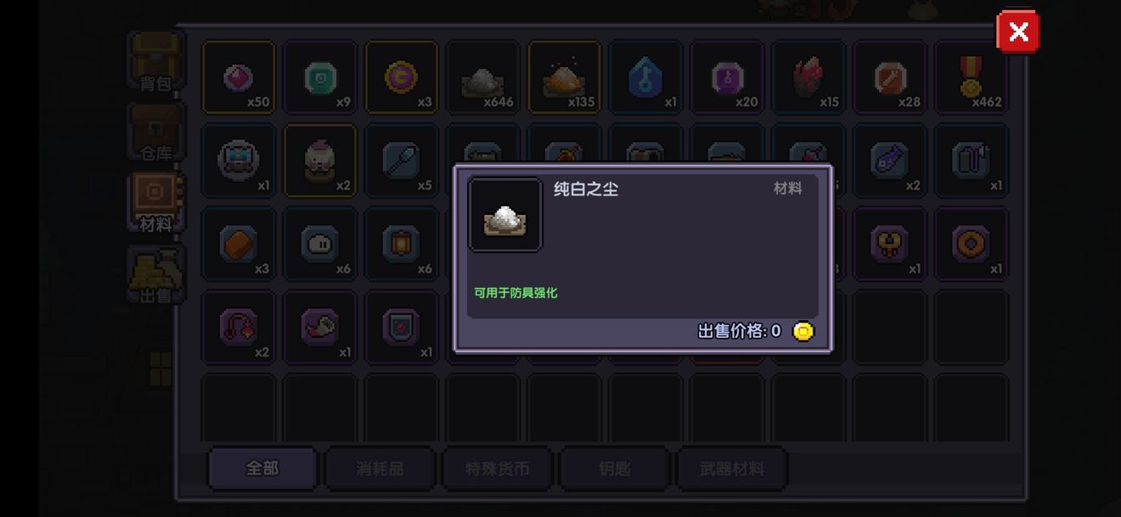Switch to the 消耗品 filter tab
This screenshot has width=1121, height=517.
(x=380, y=469)
